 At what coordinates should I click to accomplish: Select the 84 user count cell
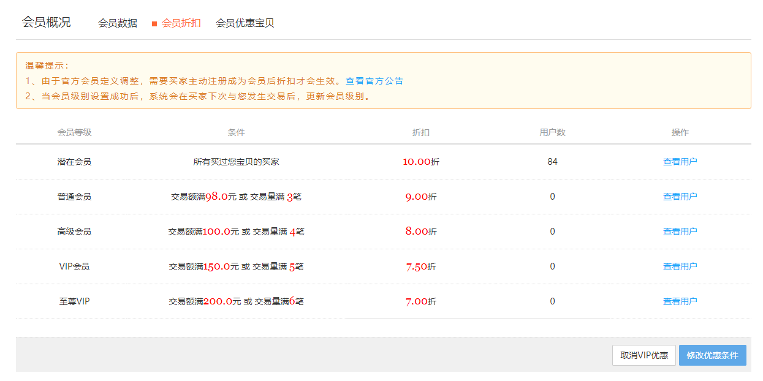click(x=552, y=162)
